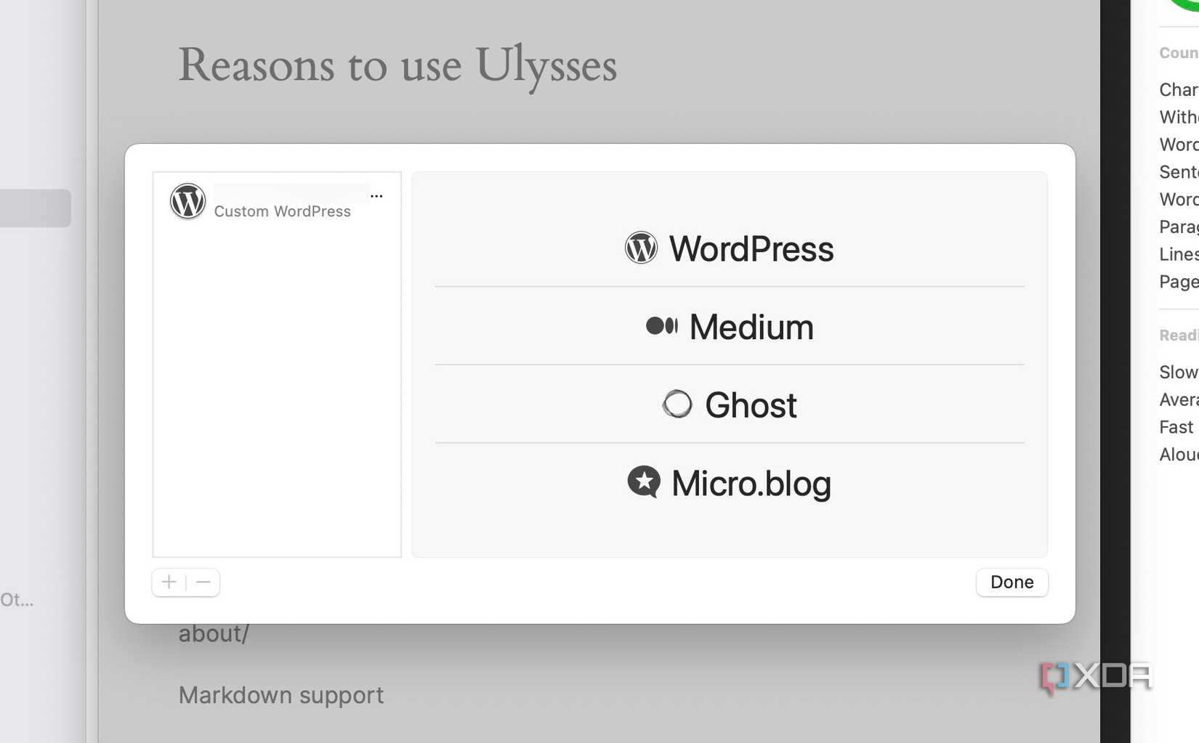This screenshot has height=743, width=1199.
Task: Choose the Ghost service icon
Action: (677, 404)
